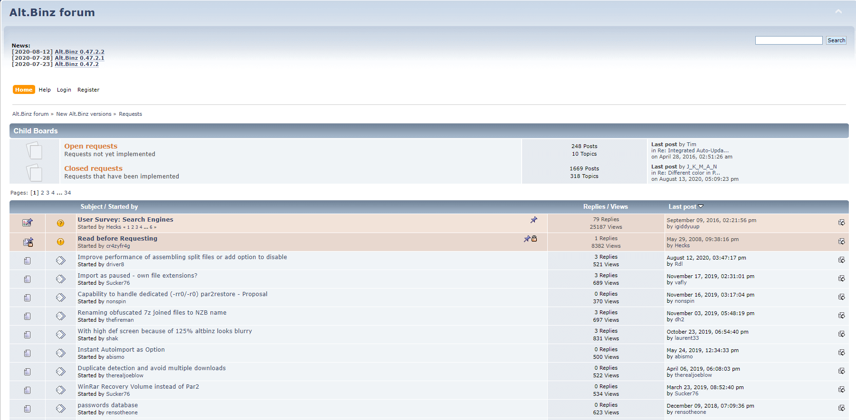Viewport: 856px width, 420px height.
Task: Click the exclamation icon on Read before Requesting row
Action: (60, 242)
